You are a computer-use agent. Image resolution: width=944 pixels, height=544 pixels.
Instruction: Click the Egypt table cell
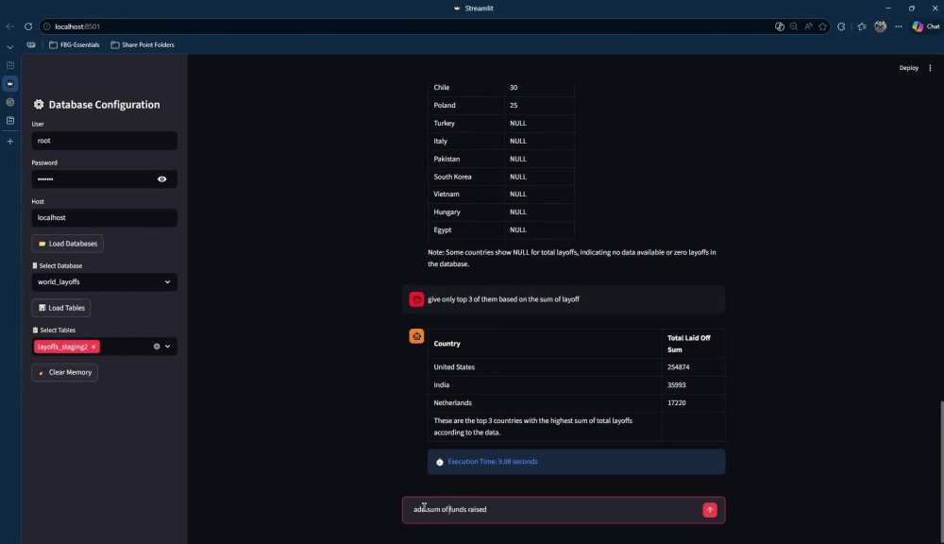[x=466, y=229]
